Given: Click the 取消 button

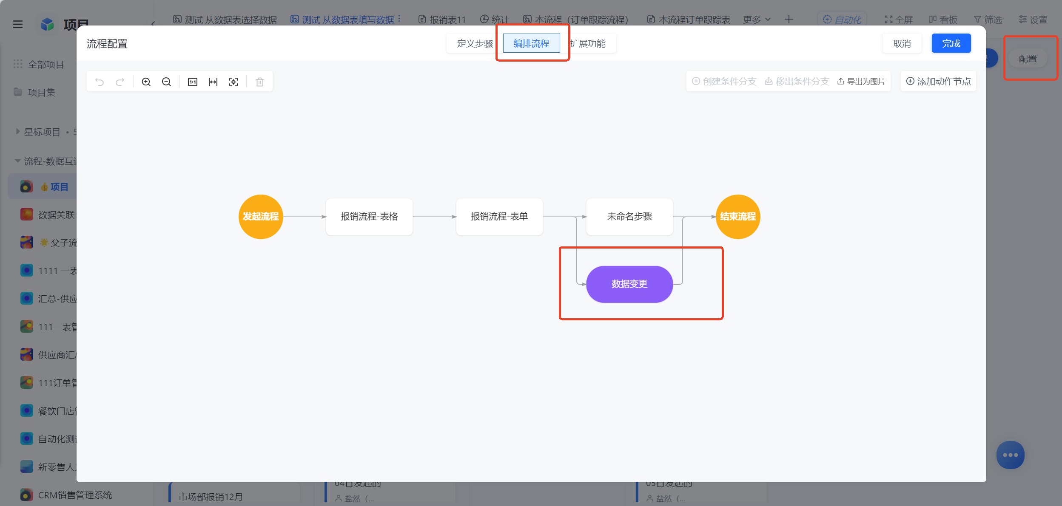Looking at the screenshot, I should pos(902,43).
